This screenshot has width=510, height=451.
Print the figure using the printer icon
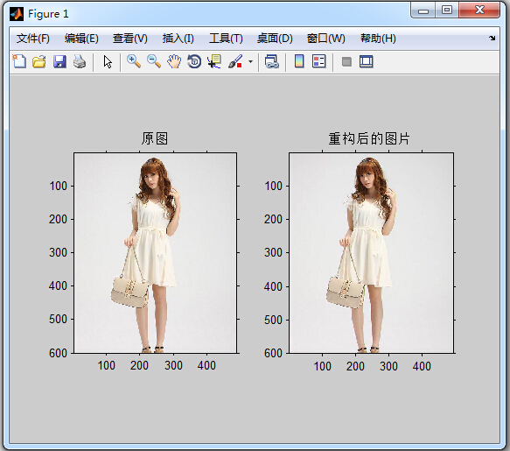point(80,61)
